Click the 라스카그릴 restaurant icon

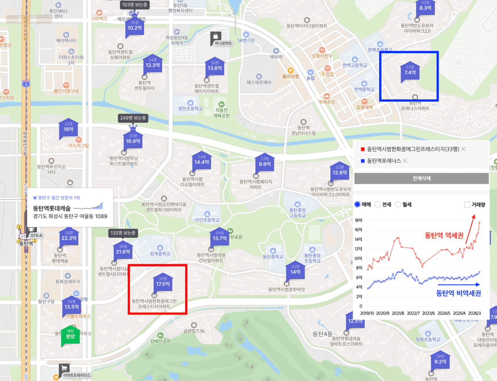coord(79,140)
